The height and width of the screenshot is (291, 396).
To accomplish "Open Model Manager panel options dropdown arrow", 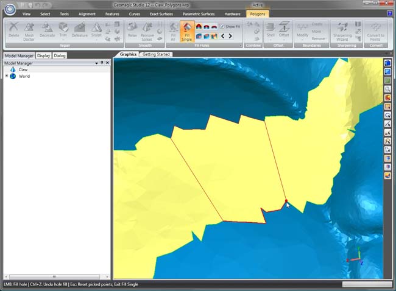I will [x=96, y=63].
